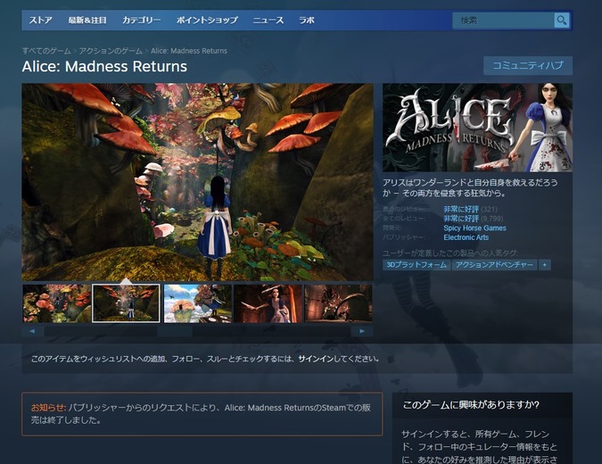The height and width of the screenshot is (464, 602).
Task: Expand the ラボ menu
Action: (307, 20)
